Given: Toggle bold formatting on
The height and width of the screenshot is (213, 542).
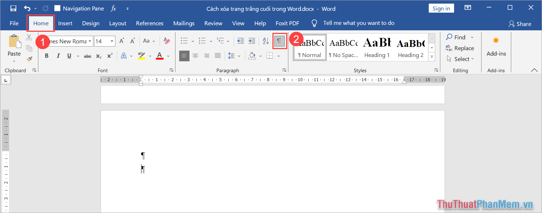Looking at the screenshot, I should 46,56.
